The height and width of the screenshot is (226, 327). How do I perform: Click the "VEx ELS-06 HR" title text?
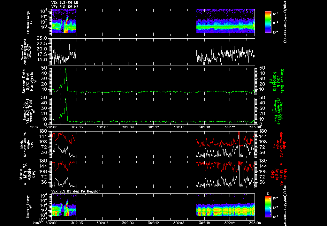pos(65,7)
